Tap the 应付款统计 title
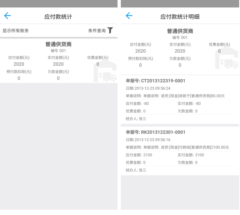Viewport: 240px width, 215px height. point(58,17)
